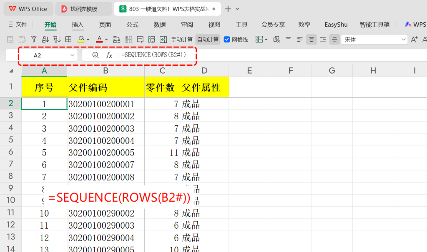Click cell 30200100200005
This screenshot has width=427, height=252.
[105, 152]
